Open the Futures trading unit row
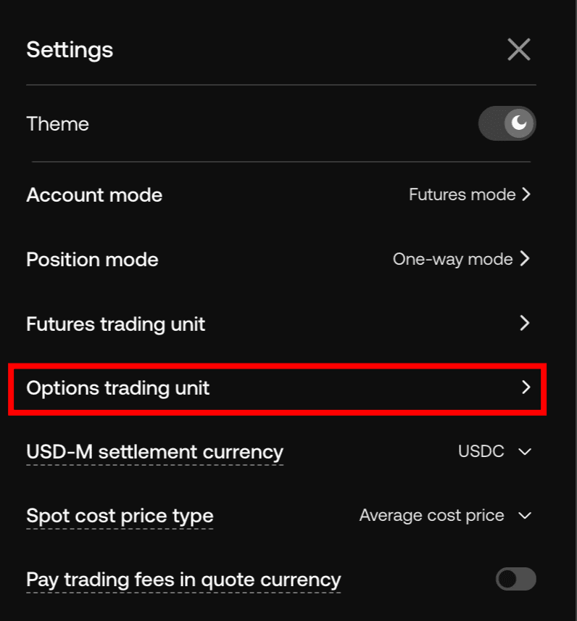This screenshot has height=621, width=577. pyautogui.click(x=116, y=324)
